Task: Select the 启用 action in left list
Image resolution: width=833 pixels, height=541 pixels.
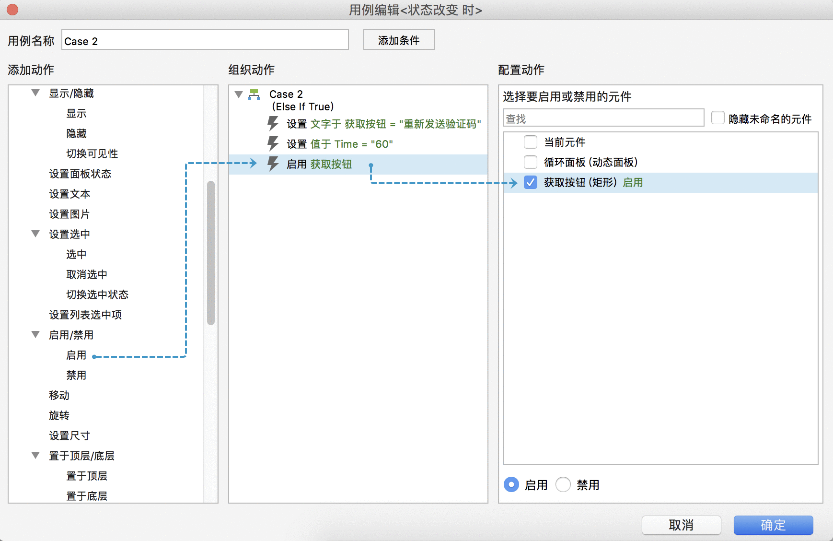Action: (x=76, y=355)
